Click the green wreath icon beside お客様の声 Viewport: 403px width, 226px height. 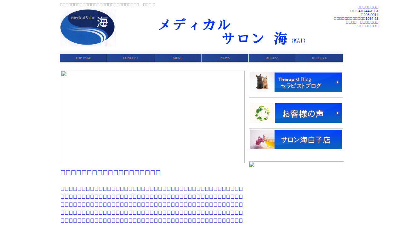[262, 113]
